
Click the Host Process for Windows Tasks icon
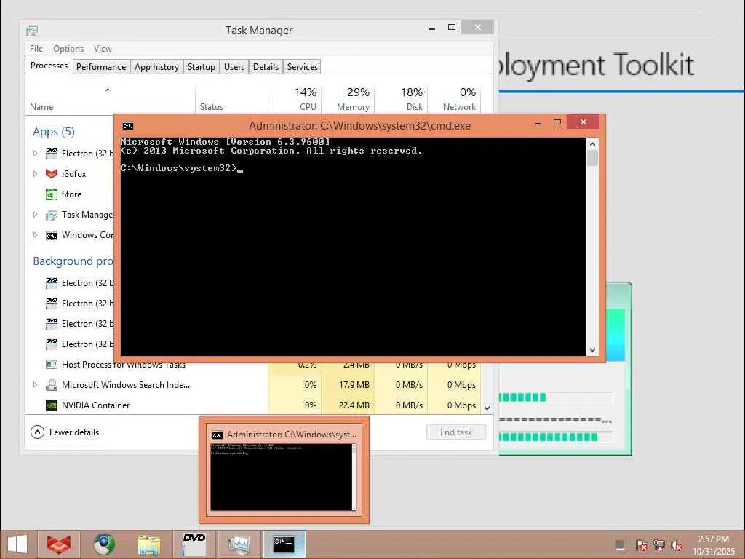[x=52, y=365]
